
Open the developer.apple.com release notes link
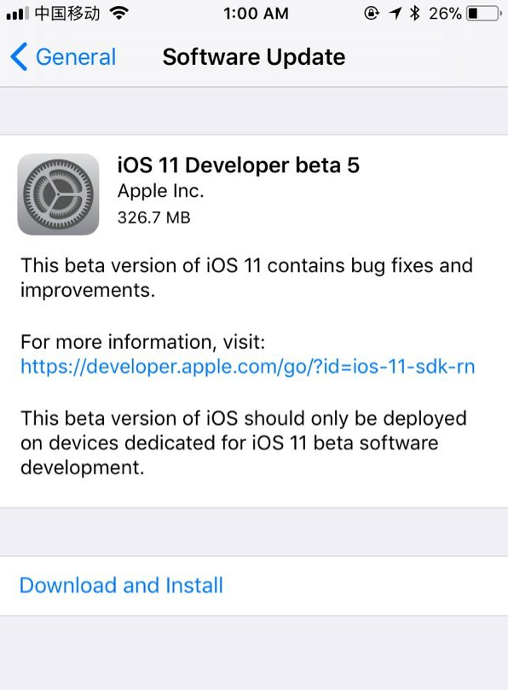click(248, 366)
